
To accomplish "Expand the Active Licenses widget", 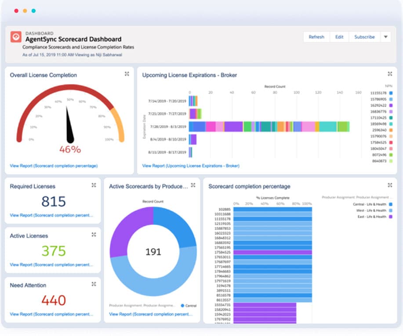I will click(94, 235).
